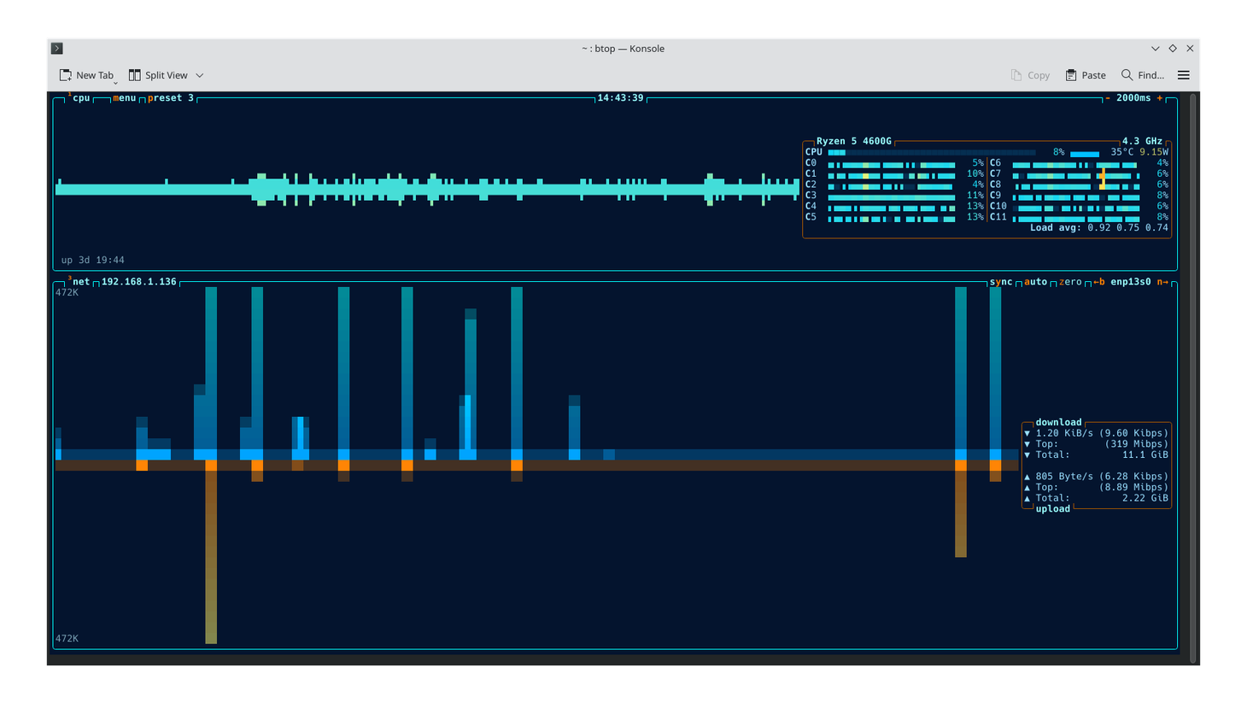Open btop menu
Screen dimensions: 1247x721
point(125,98)
